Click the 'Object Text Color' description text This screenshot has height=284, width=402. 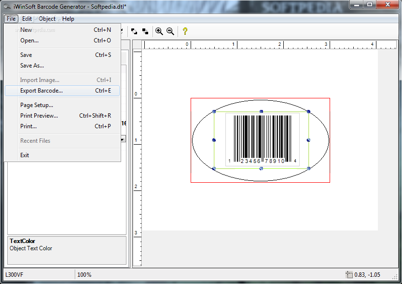click(x=31, y=248)
